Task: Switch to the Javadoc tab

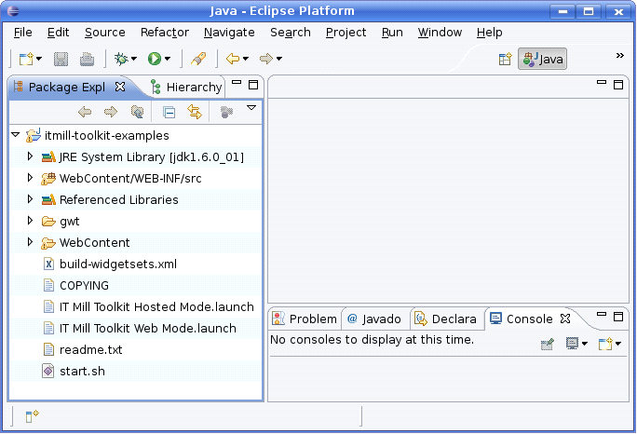Action: (x=374, y=319)
